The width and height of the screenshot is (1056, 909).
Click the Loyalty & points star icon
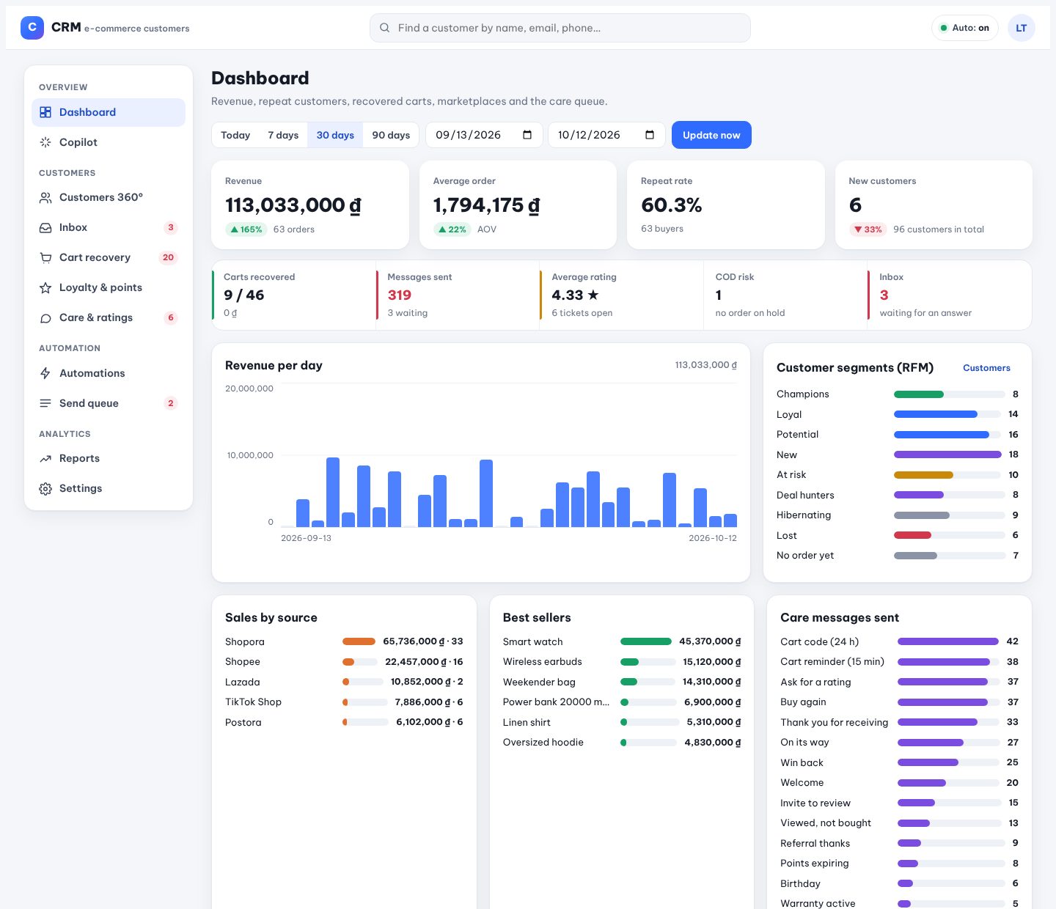(x=45, y=287)
